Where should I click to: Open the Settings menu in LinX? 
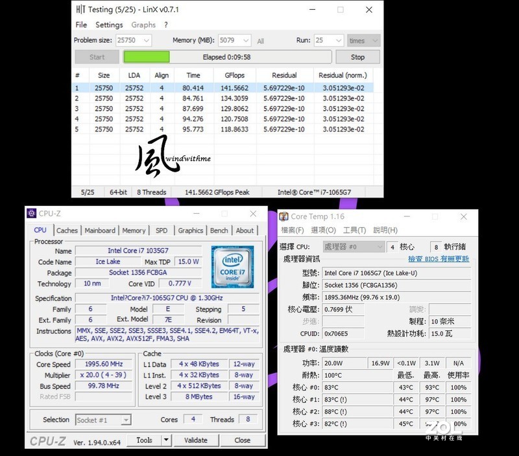click(109, 25)
